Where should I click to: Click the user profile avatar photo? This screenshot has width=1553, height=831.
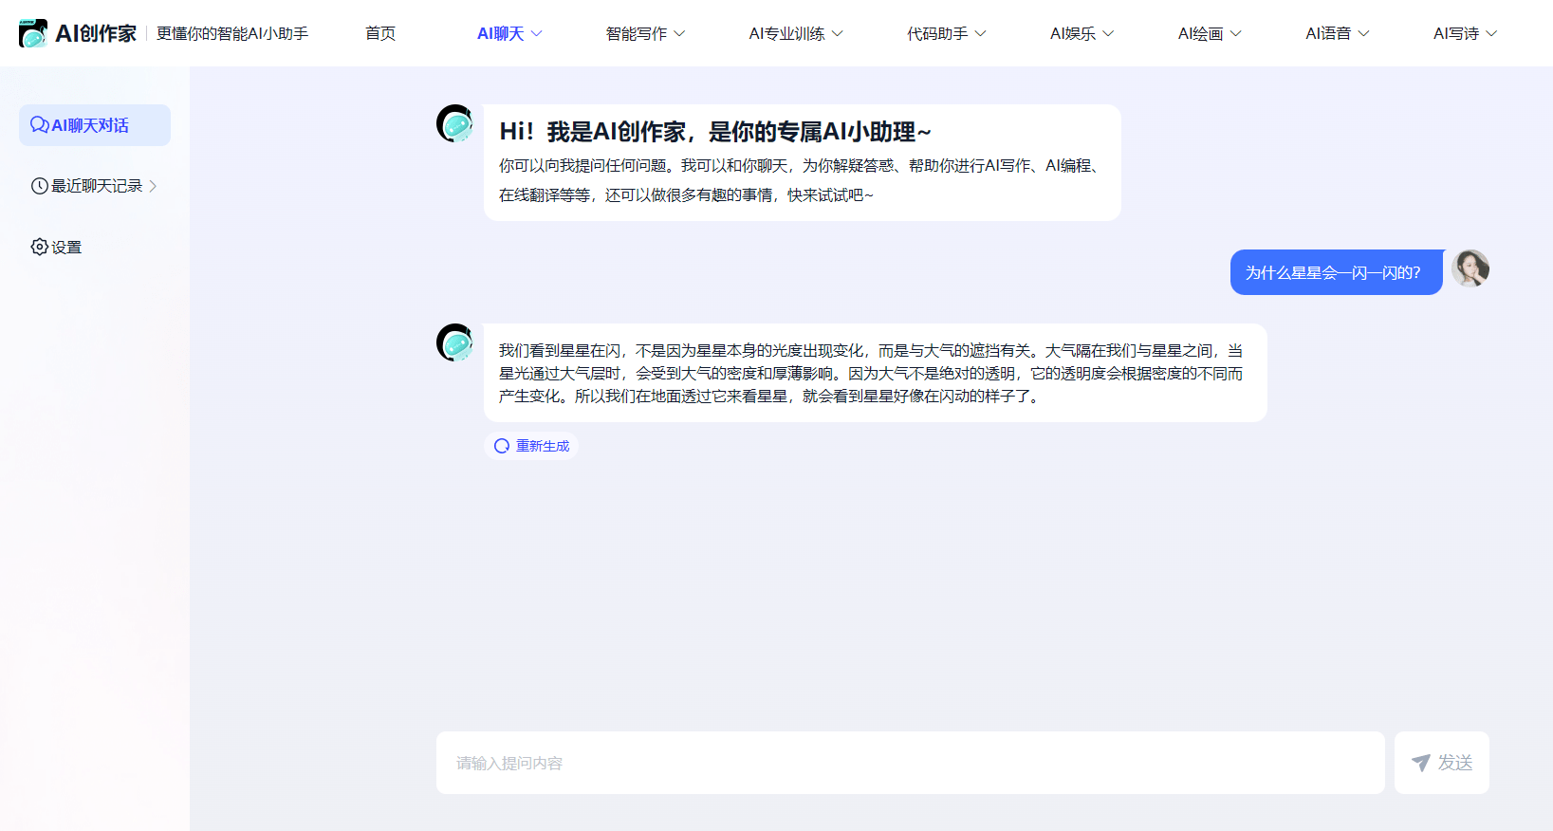point(1470,268)
